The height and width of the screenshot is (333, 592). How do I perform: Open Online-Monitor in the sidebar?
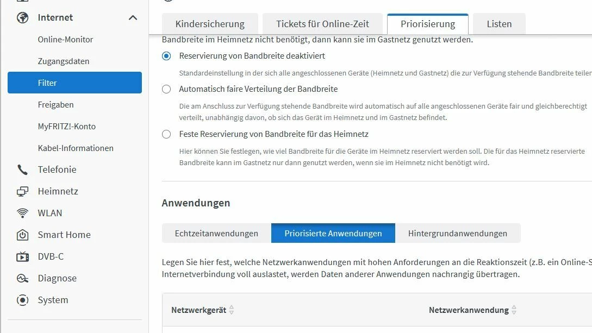click(65, 40)
